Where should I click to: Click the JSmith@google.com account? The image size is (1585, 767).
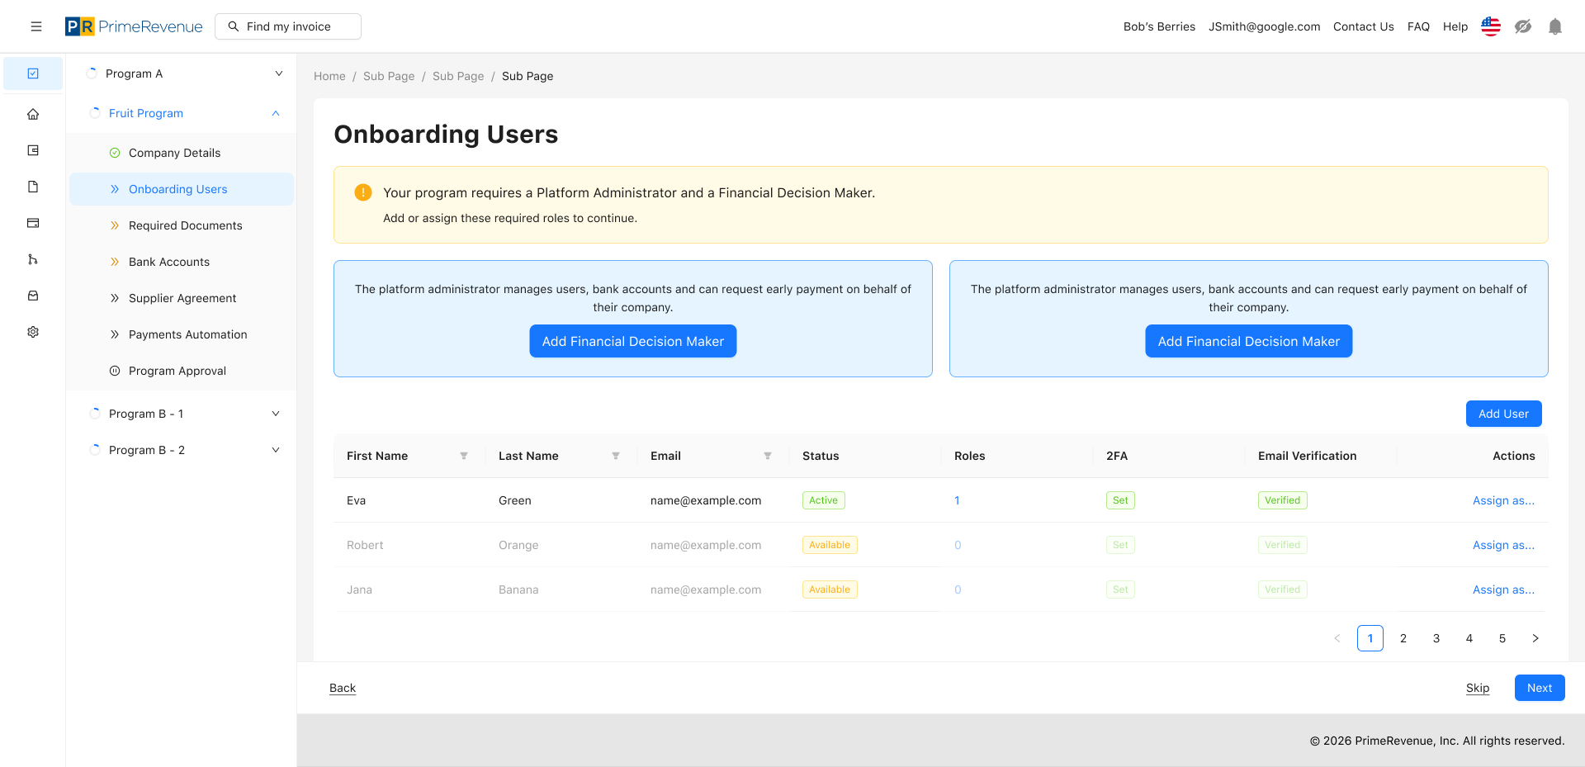(1265, 26)
